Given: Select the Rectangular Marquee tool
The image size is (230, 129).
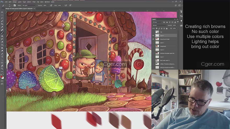Looking at the screenshot, I should 2,15.
